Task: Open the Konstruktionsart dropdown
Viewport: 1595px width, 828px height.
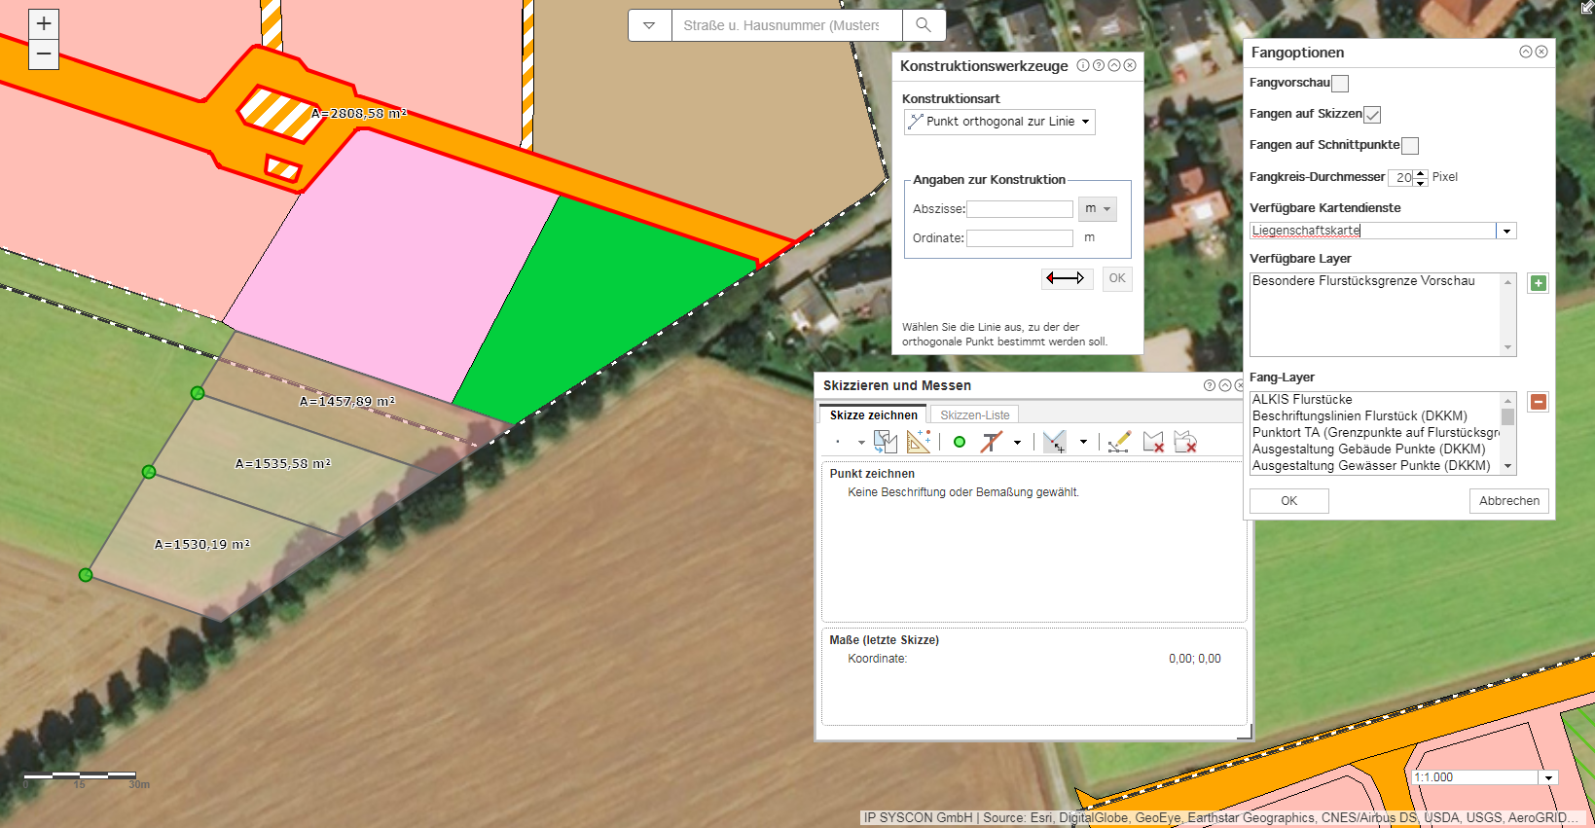Action: [x=999, y=122]
